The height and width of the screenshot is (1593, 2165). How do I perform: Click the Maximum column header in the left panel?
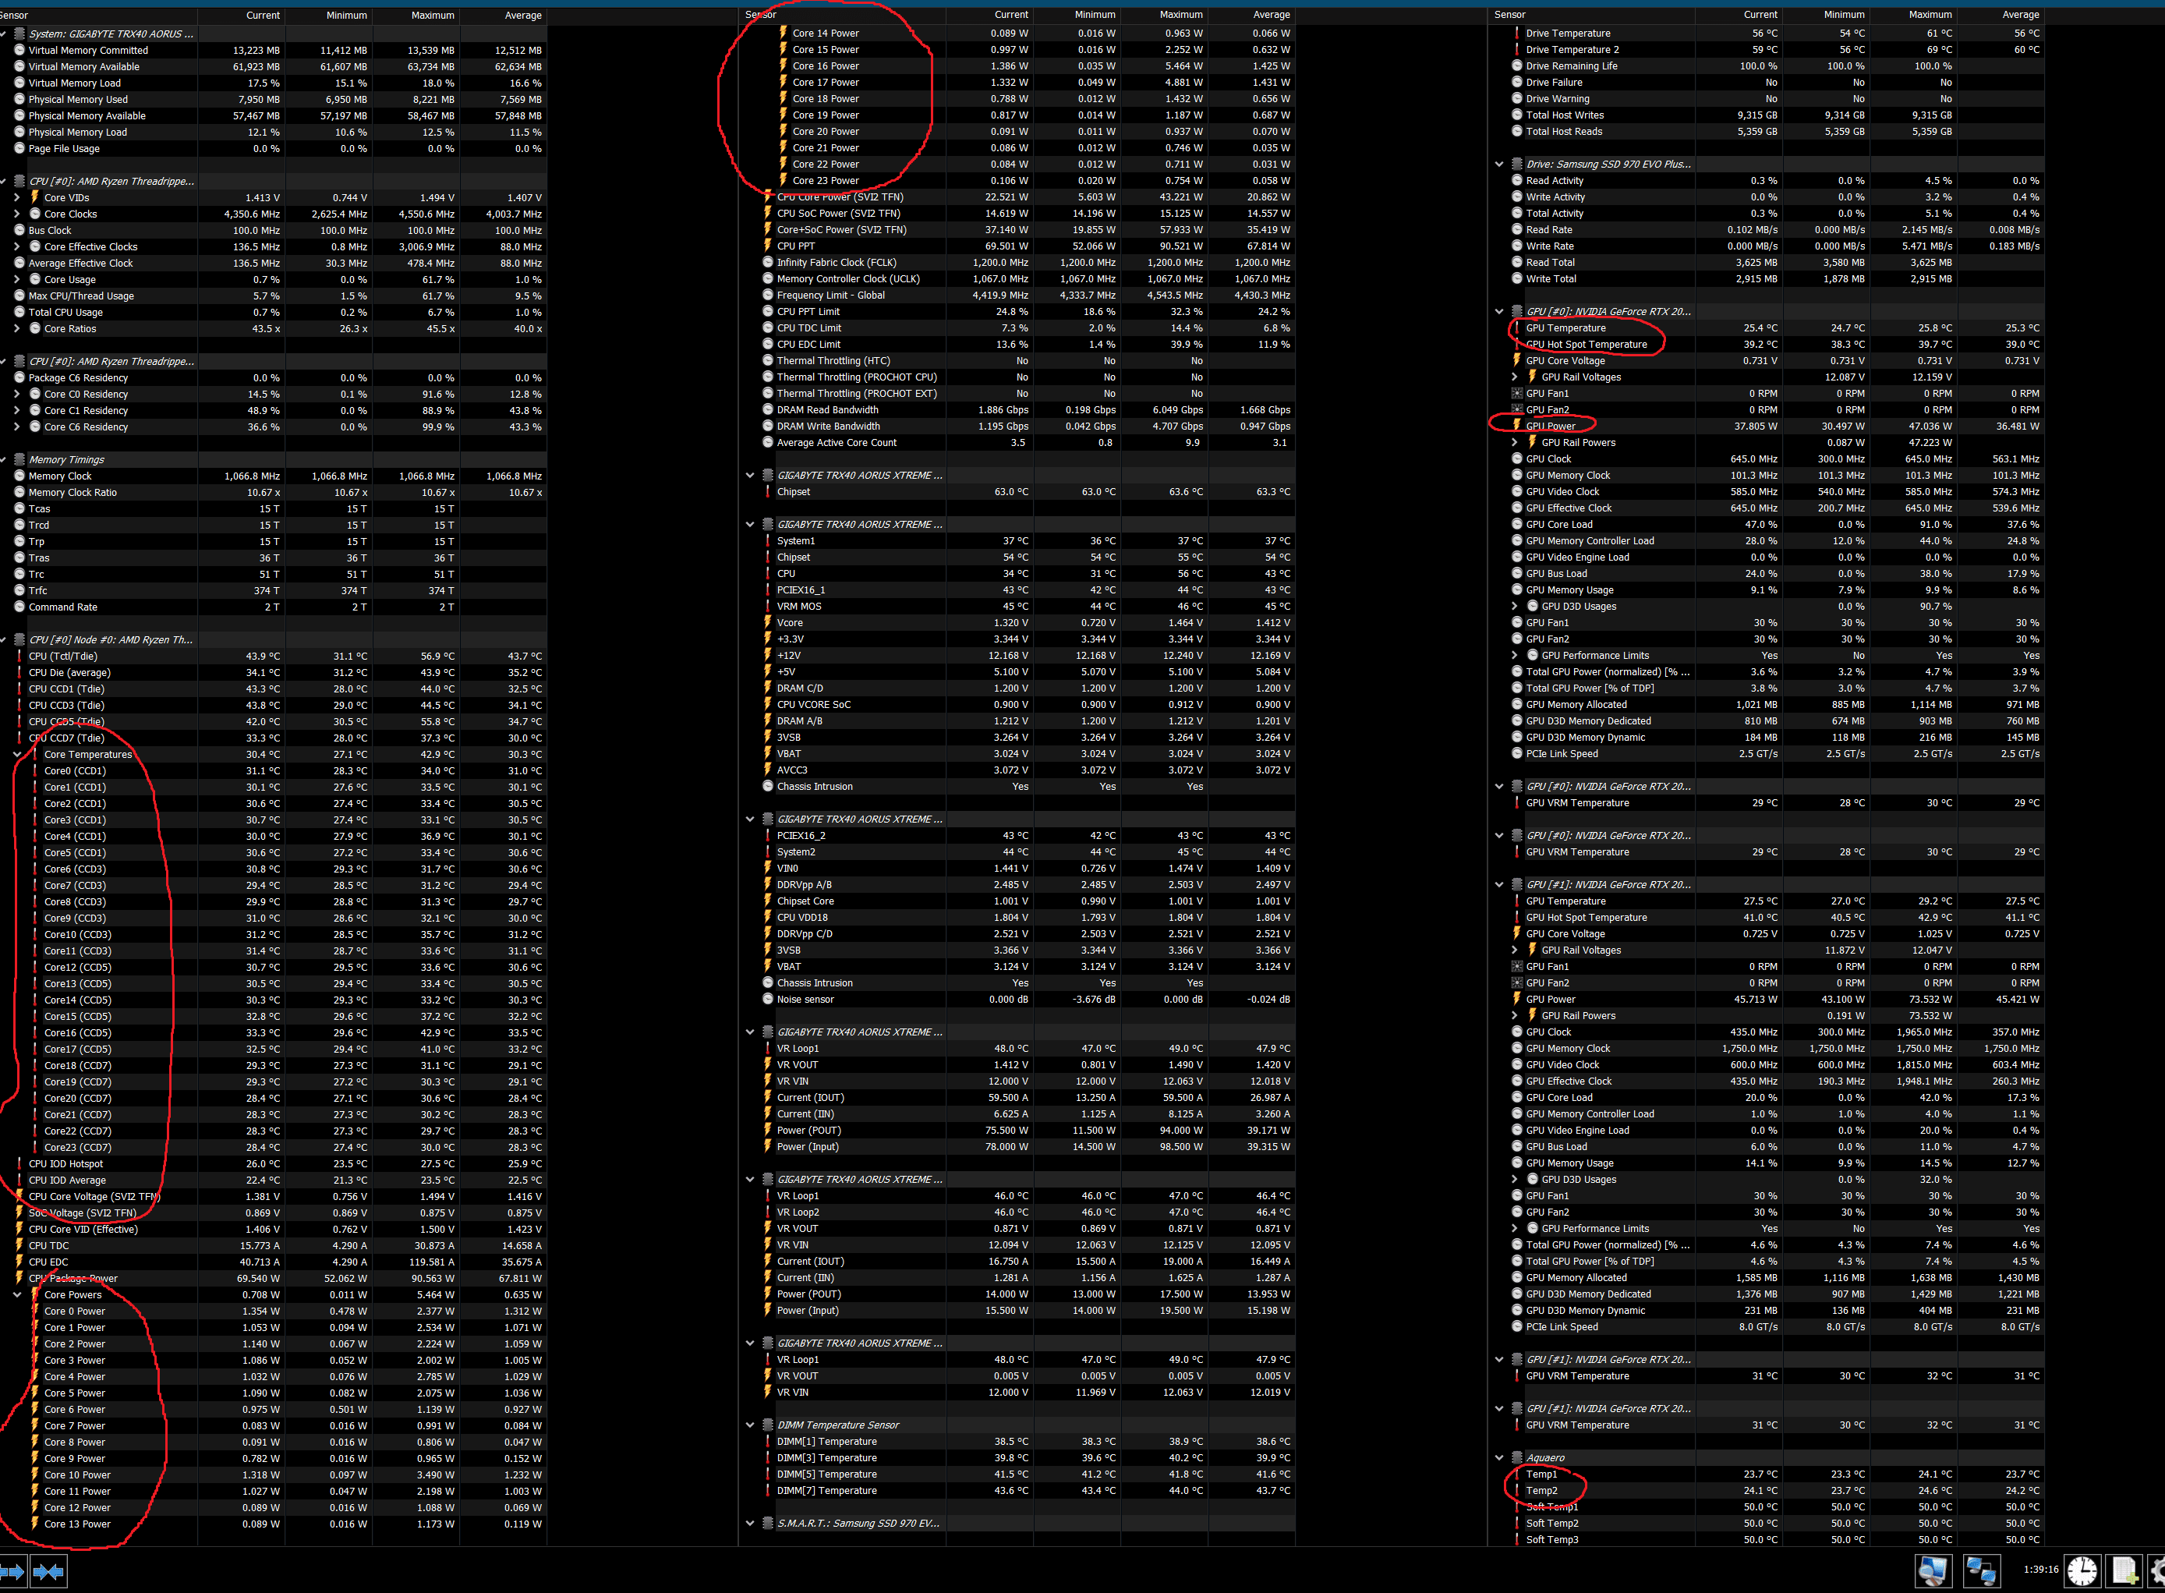click(432, 16)
